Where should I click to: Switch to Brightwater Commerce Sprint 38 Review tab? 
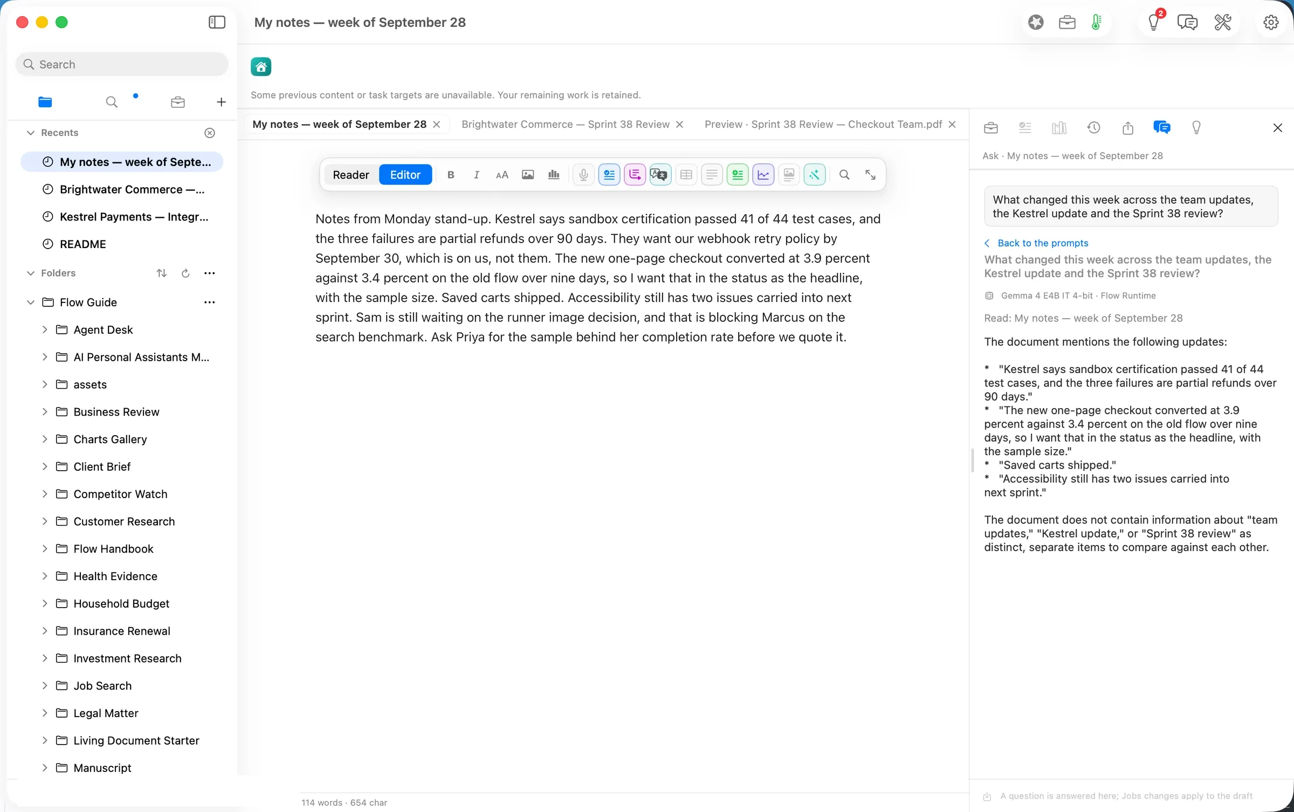[x=566, y=124]
